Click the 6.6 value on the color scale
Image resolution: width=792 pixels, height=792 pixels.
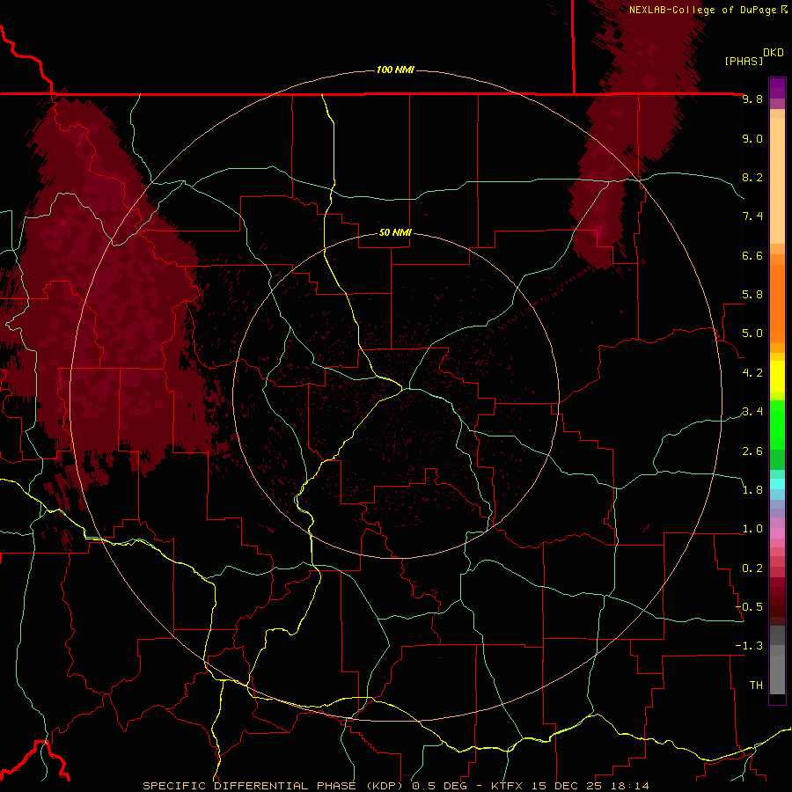(752, 256)
